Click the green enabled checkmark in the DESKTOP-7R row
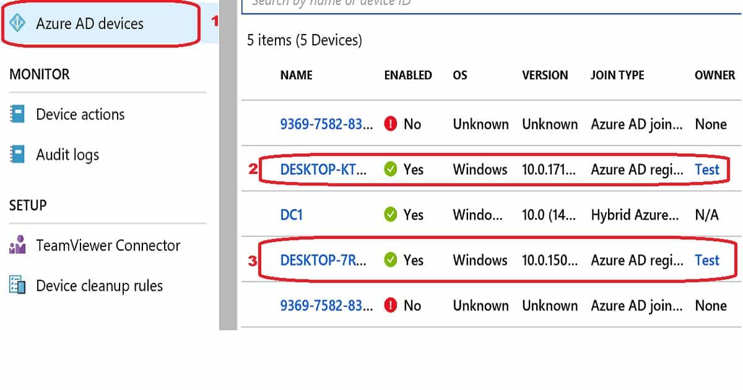 pos(391,260)
